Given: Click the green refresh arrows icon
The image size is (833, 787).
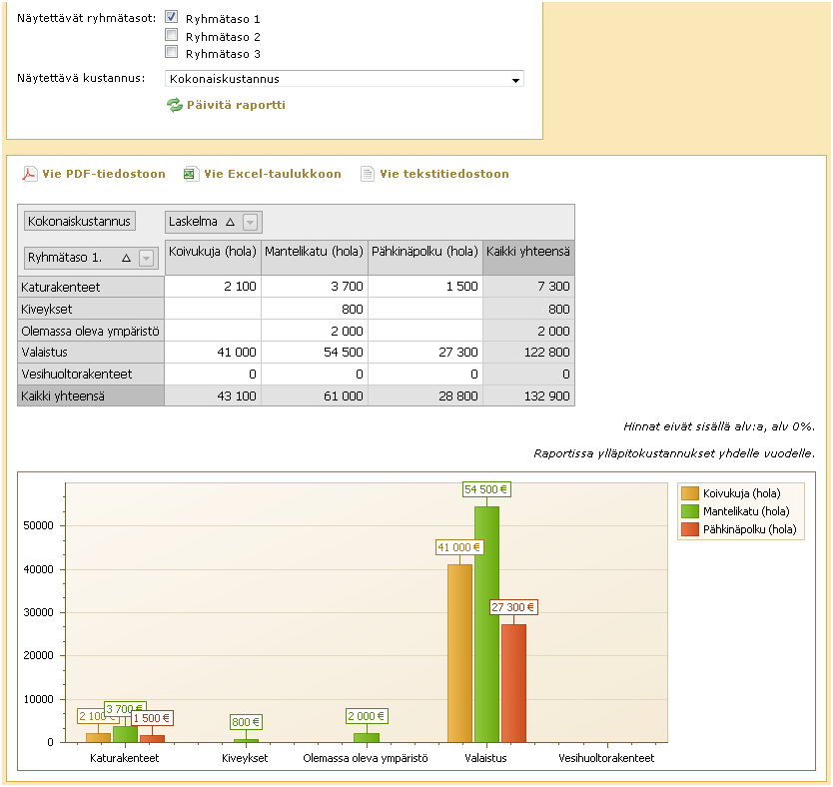Looking at the screenshot, I should click(x=175, y=105).
